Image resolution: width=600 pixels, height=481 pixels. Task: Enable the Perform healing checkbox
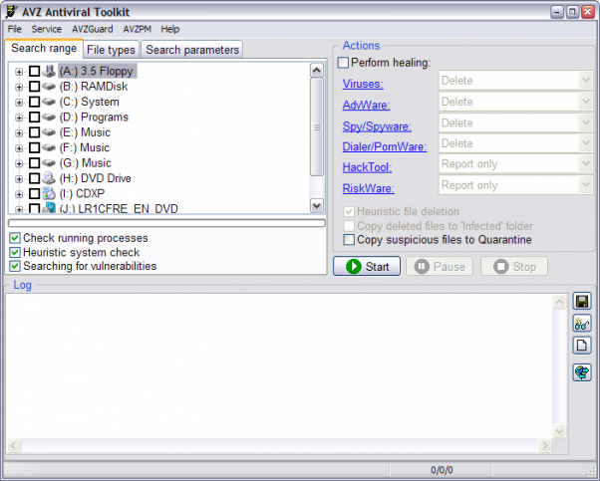tap(344, 63)
